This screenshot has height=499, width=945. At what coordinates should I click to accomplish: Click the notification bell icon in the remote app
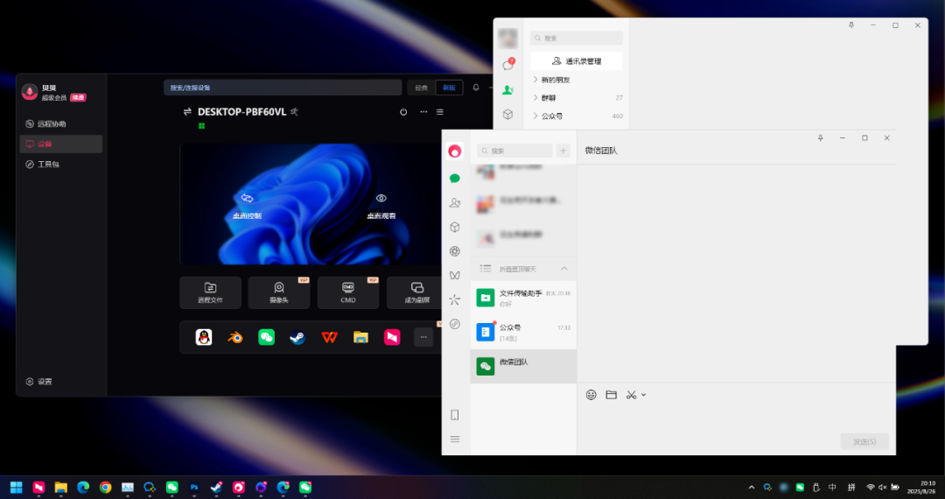click(x=476, y=88)
